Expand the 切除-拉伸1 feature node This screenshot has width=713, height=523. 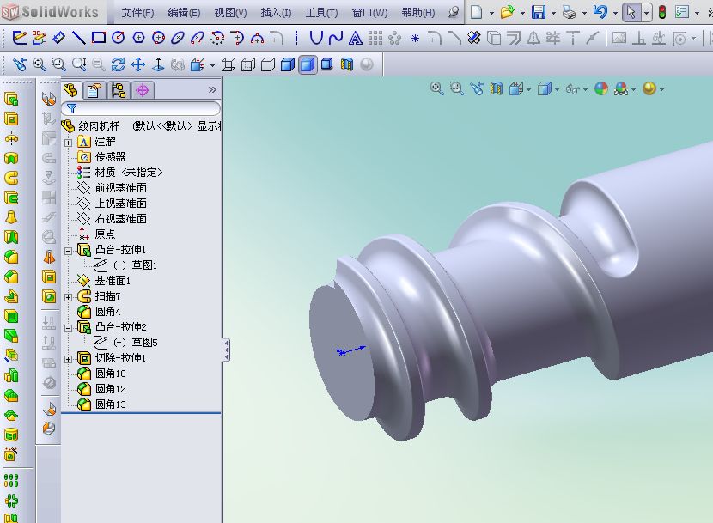68,359
